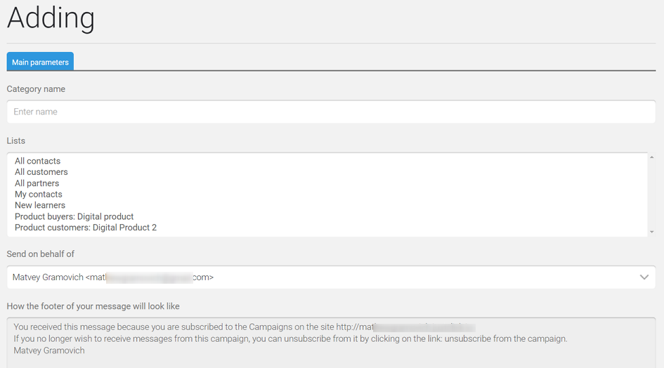The width and height of the screenshot is (664, 368).
Task: Select Product buyers: Digital product
Action: [x=74, y=216]
